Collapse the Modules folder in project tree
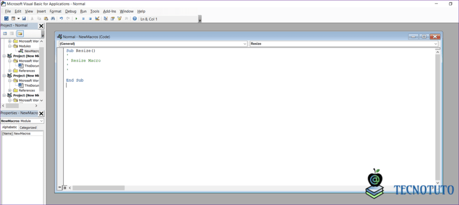 (x=10, y=46)
